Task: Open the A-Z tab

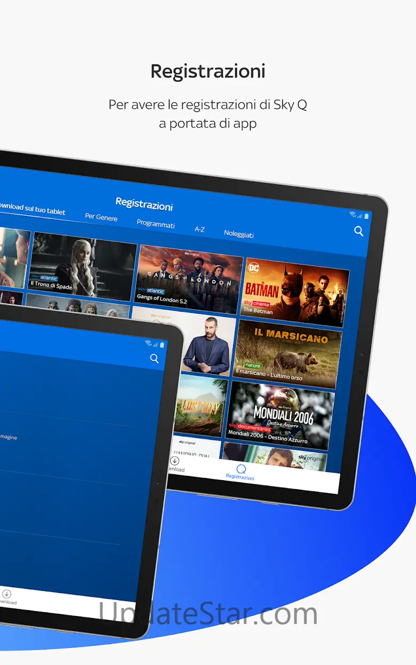Action: pos(199,230)
